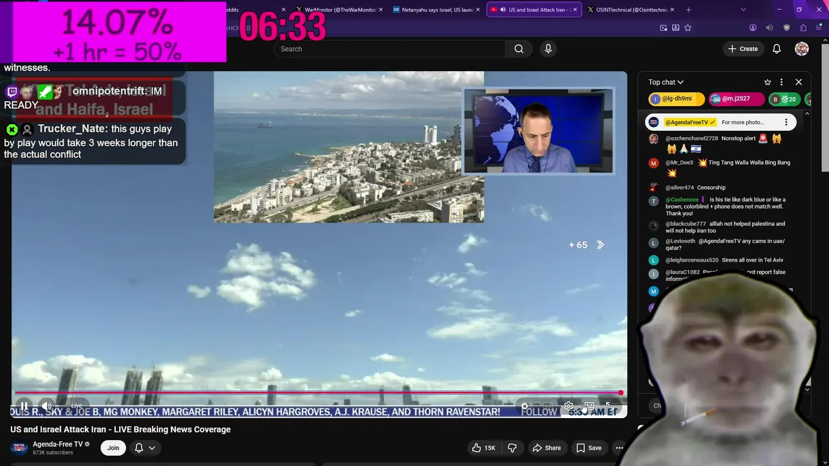Select the US and Israel Attack Iran tab
Viewport: 829px width, 466px height.
coord(534,10)
